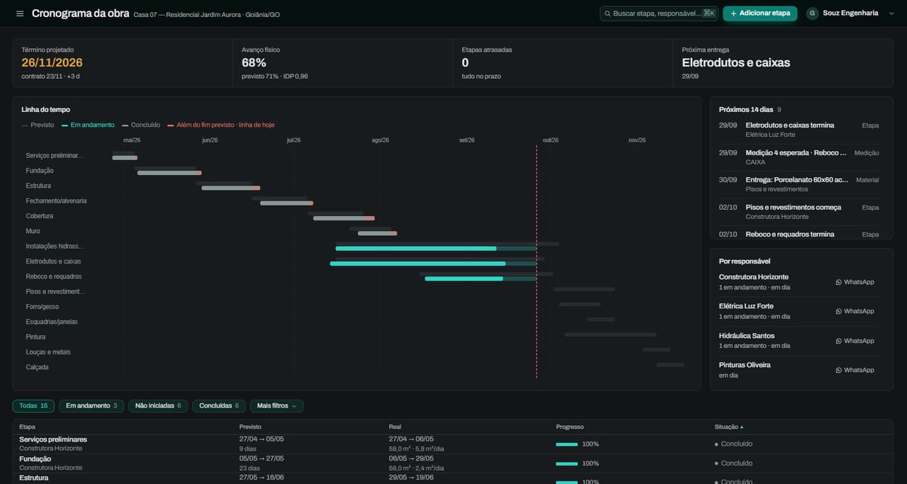Image resolution: width=907 pixels, height=484 pixels.
Task: Click the mai/26 month label on timeline
Action: click(131, 140)
